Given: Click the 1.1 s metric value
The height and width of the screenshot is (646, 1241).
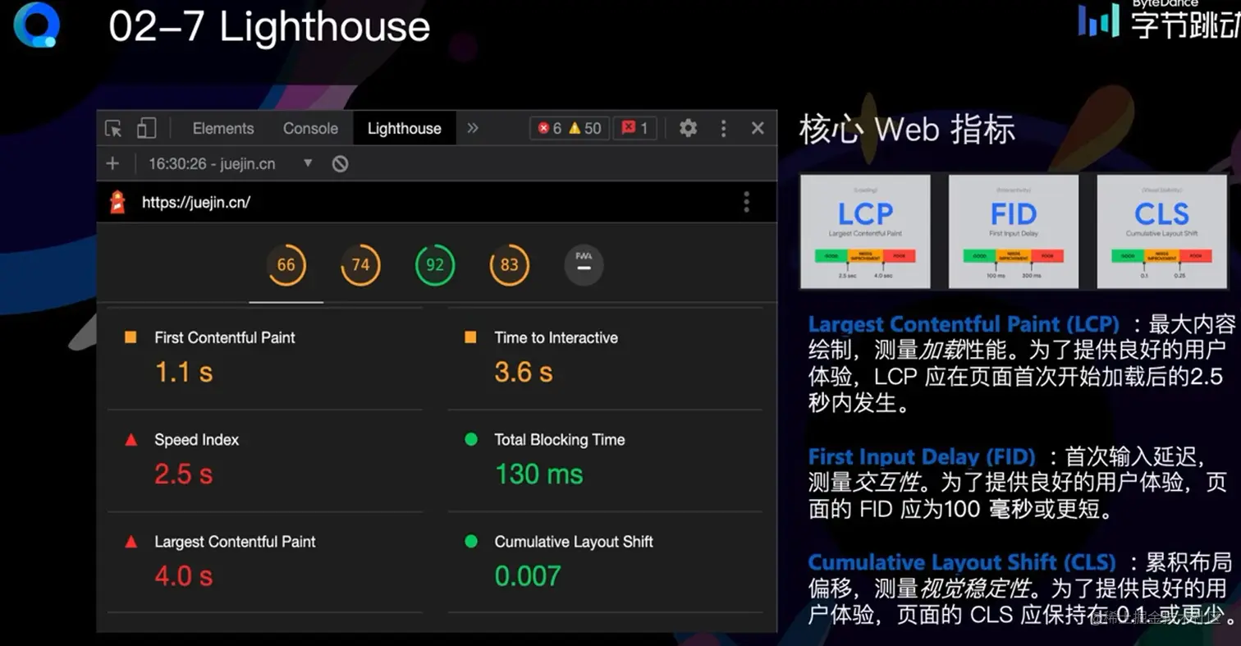Looking at the screenshot, I should click(x=184, y=373).
